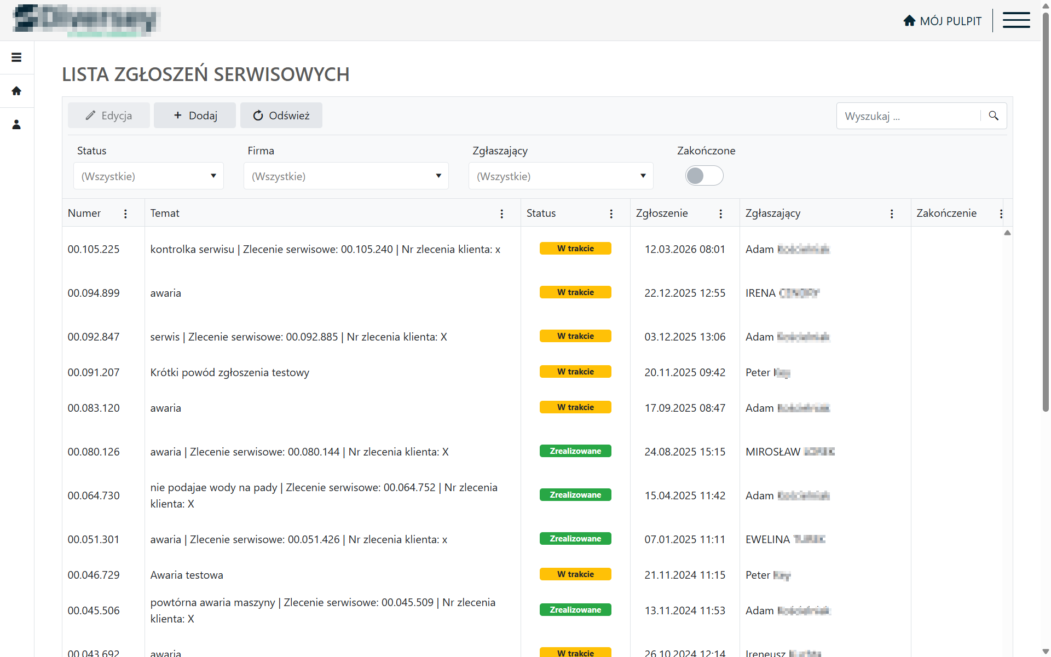The image size is (1051, 657).
Task: Select the row numbered 00.094.899
Action: coord(94,293)
